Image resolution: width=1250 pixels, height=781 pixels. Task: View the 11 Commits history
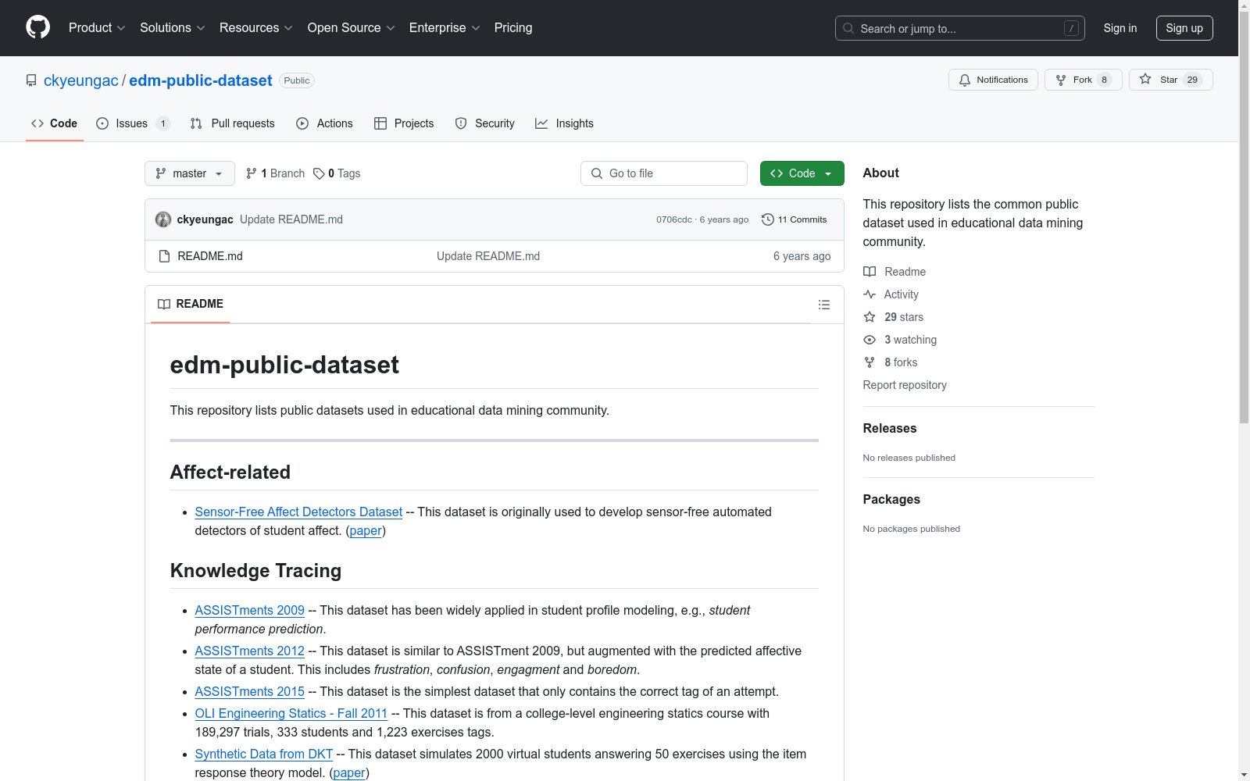[x=795, y=219]
